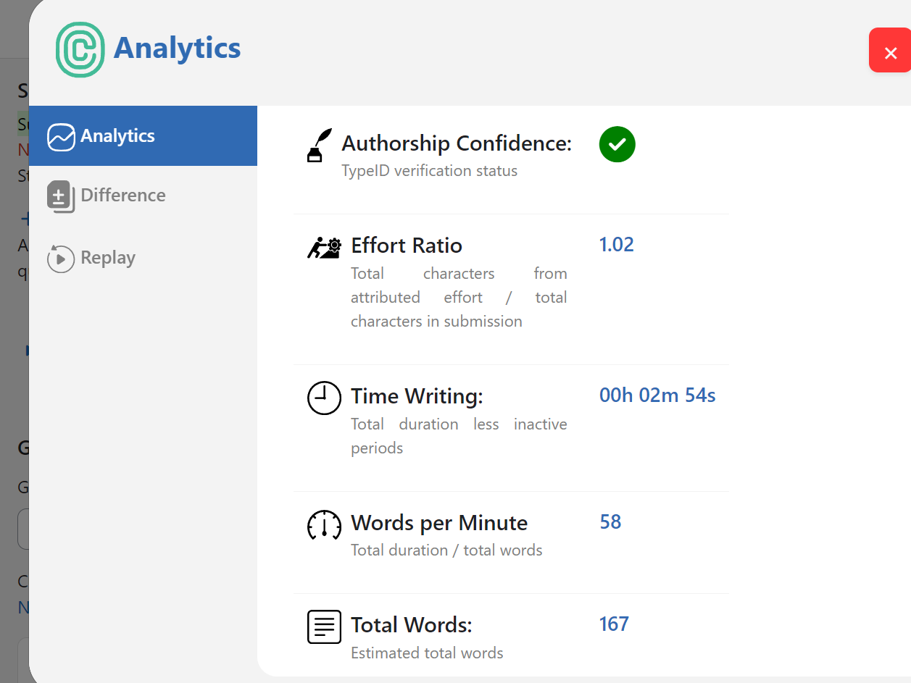Screen dimensions: 911x683
Task: Click the Replay play icon
Action: click(x=61, y=258)
